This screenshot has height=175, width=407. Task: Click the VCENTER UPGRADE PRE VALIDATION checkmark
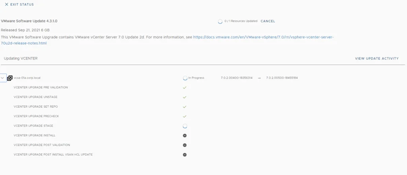click(184, 87)
